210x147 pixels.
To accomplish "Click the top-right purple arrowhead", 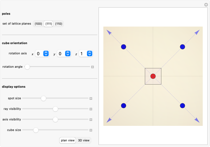I will [197, 32].
